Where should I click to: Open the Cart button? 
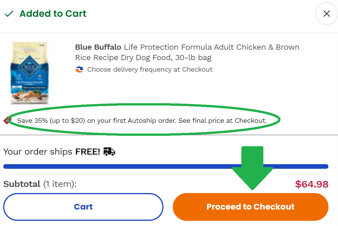click(83, 207)
